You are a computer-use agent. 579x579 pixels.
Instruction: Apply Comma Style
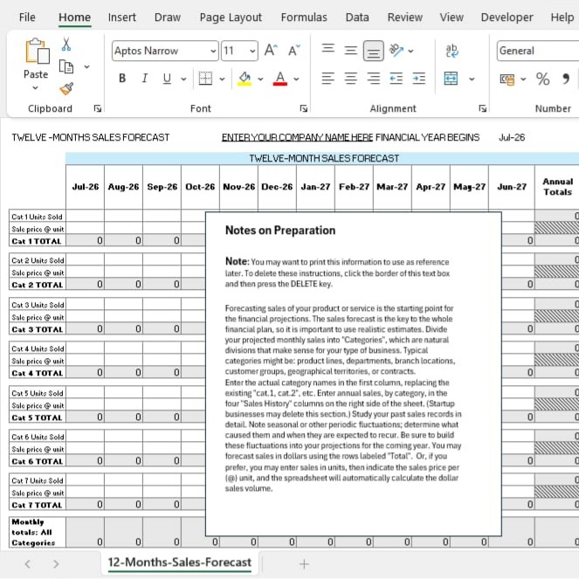click(566, 79)
